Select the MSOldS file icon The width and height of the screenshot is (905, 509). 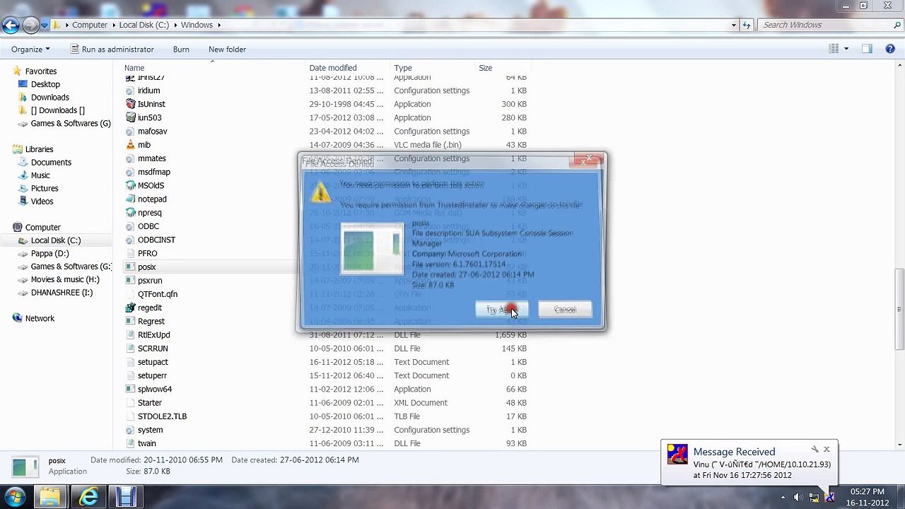pyautogui.click(x=130, y=185)
